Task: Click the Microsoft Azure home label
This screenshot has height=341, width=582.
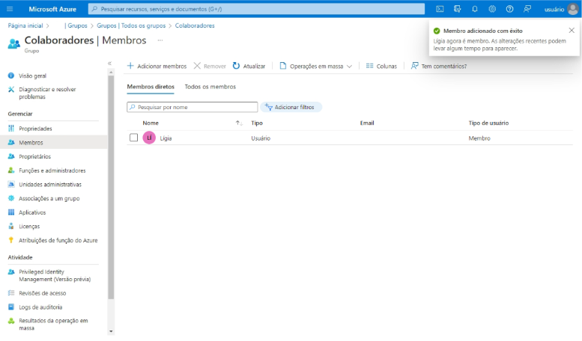Action: tap(52, 9)
